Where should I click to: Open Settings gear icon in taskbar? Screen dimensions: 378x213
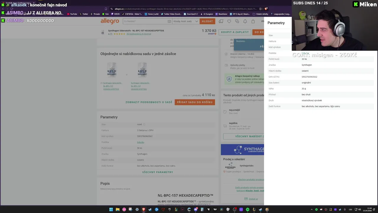pos(137,209)
